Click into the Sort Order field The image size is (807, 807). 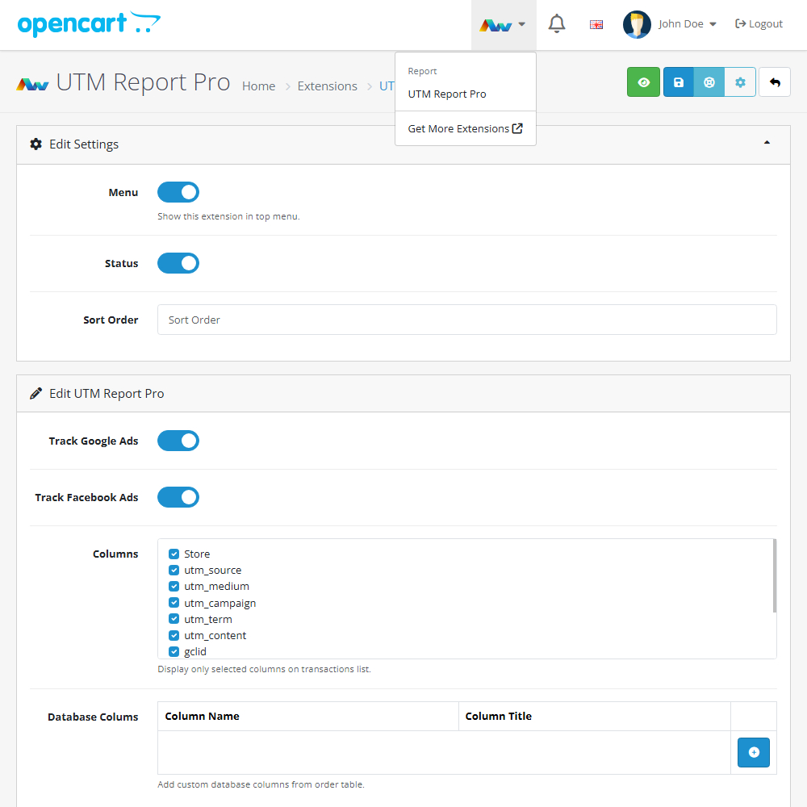[x=466, y=320]
